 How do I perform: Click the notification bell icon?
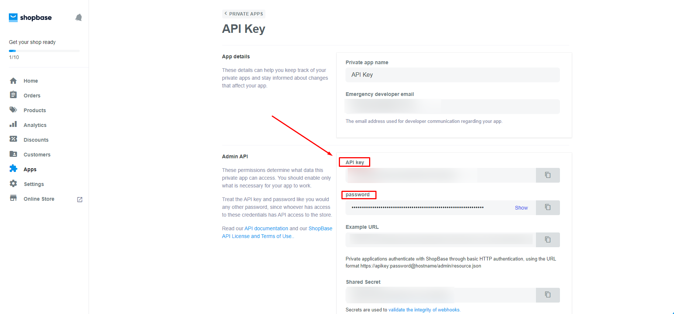[x=78, y=17]
